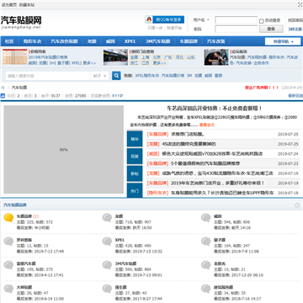The width and height of the screenshot is (303, 303).
Task: Switch to the 新帖 post tab
Action: [x=135, y=173]
